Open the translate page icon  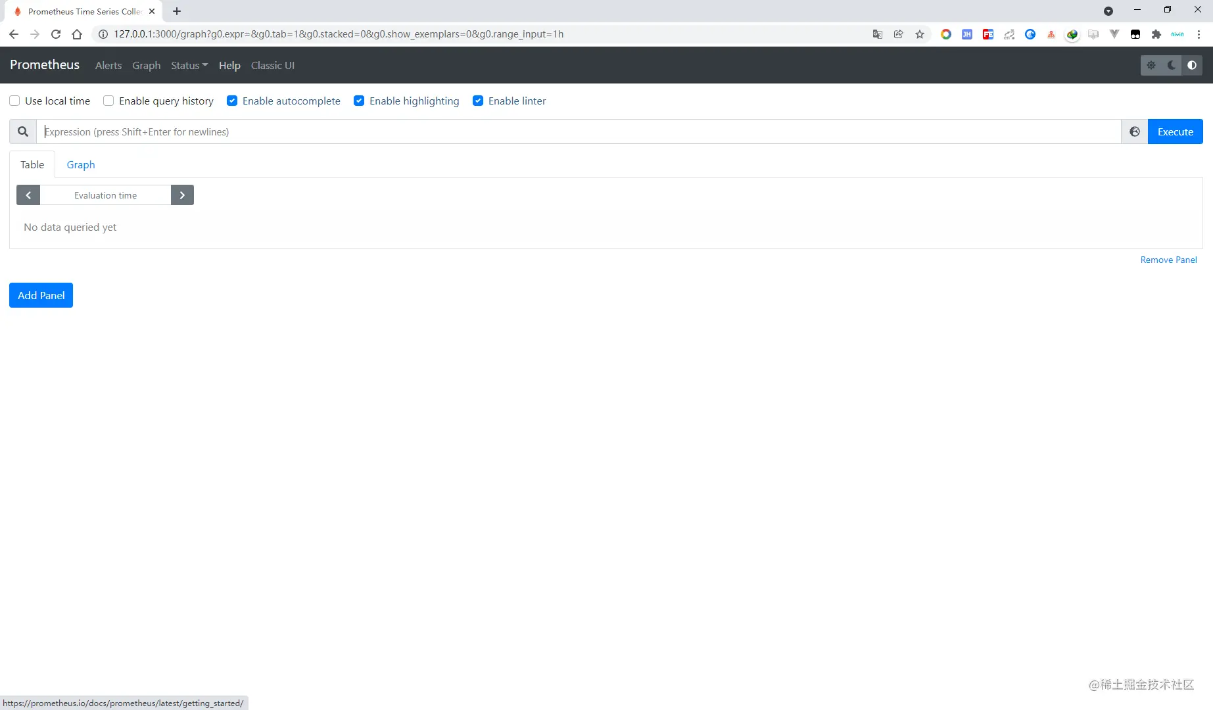tap(878, 34)
